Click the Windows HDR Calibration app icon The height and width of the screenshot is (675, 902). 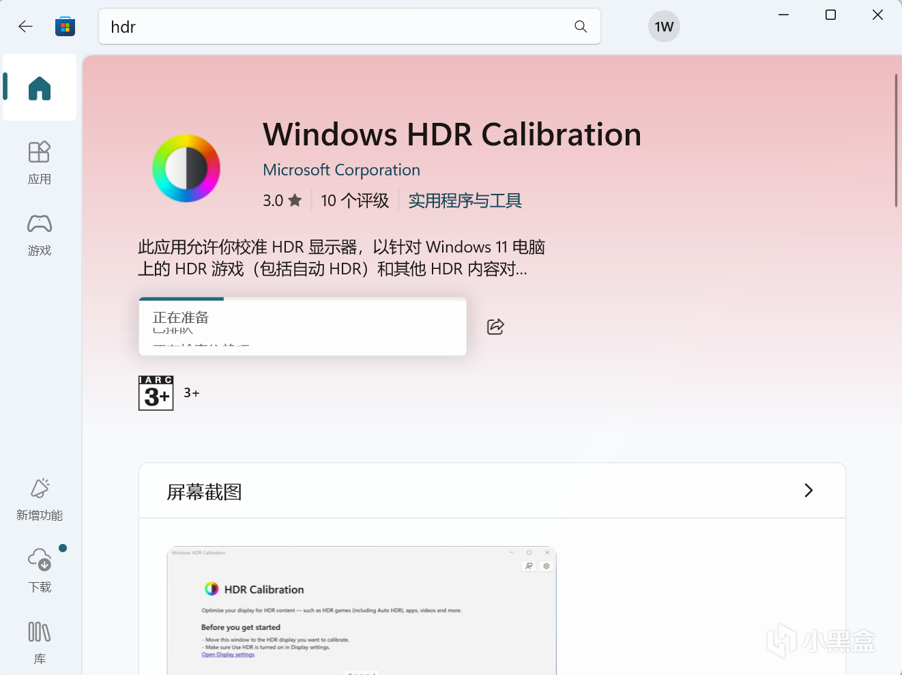coord(186,169)
